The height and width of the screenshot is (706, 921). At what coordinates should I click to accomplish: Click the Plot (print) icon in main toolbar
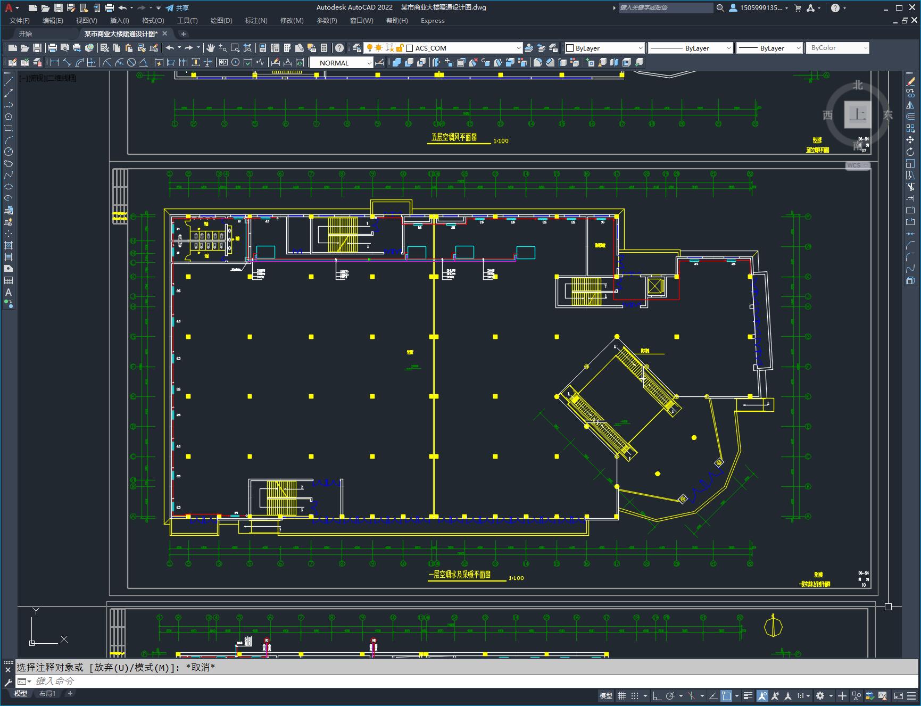click(x=53, y=48)
